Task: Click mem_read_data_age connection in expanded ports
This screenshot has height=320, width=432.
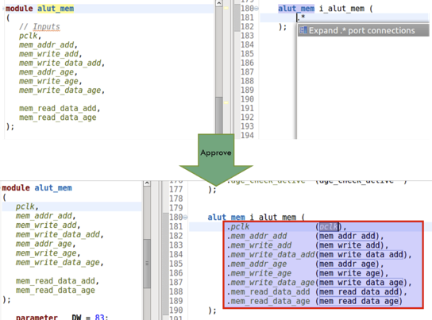Action: point(359,301)
